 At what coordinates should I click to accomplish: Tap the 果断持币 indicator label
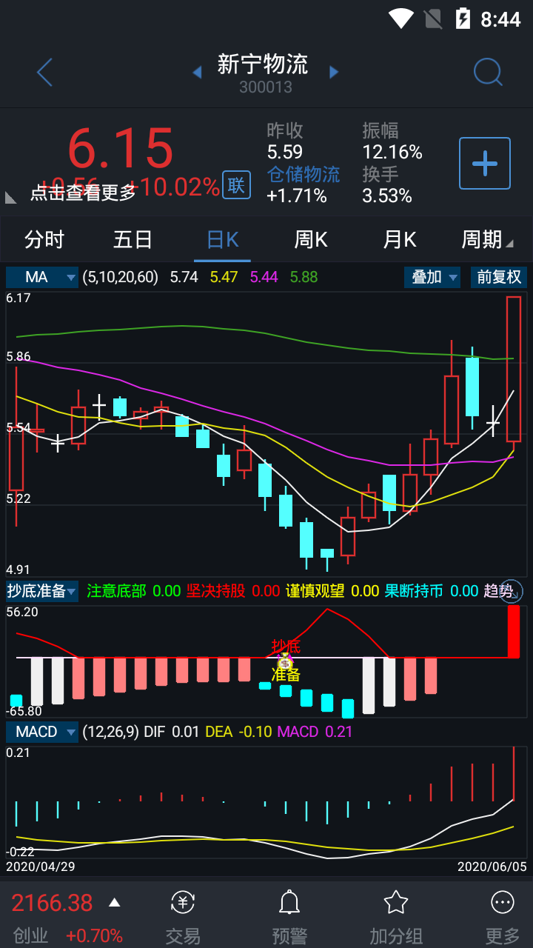click(414, 591)
